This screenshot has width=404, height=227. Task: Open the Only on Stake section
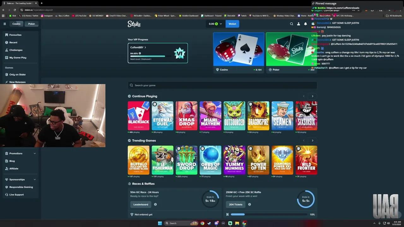[17, 74]
